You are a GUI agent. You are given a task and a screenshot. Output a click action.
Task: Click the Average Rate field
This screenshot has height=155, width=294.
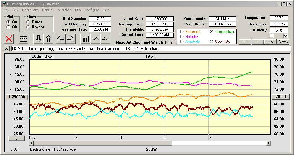100,29
